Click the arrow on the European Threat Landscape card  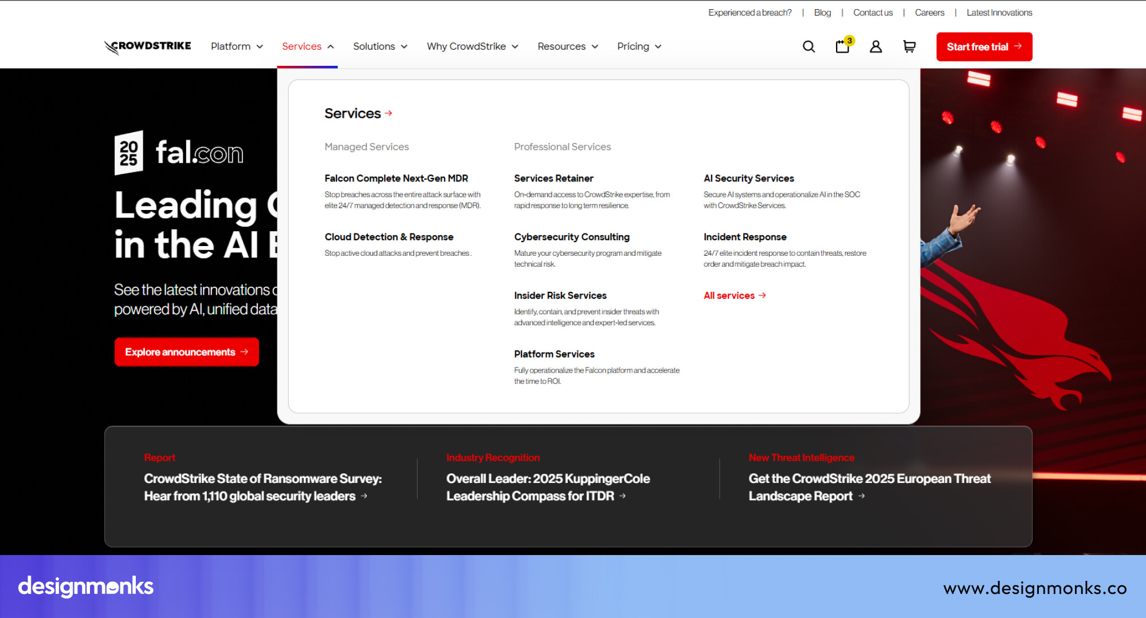click(862, 497)
